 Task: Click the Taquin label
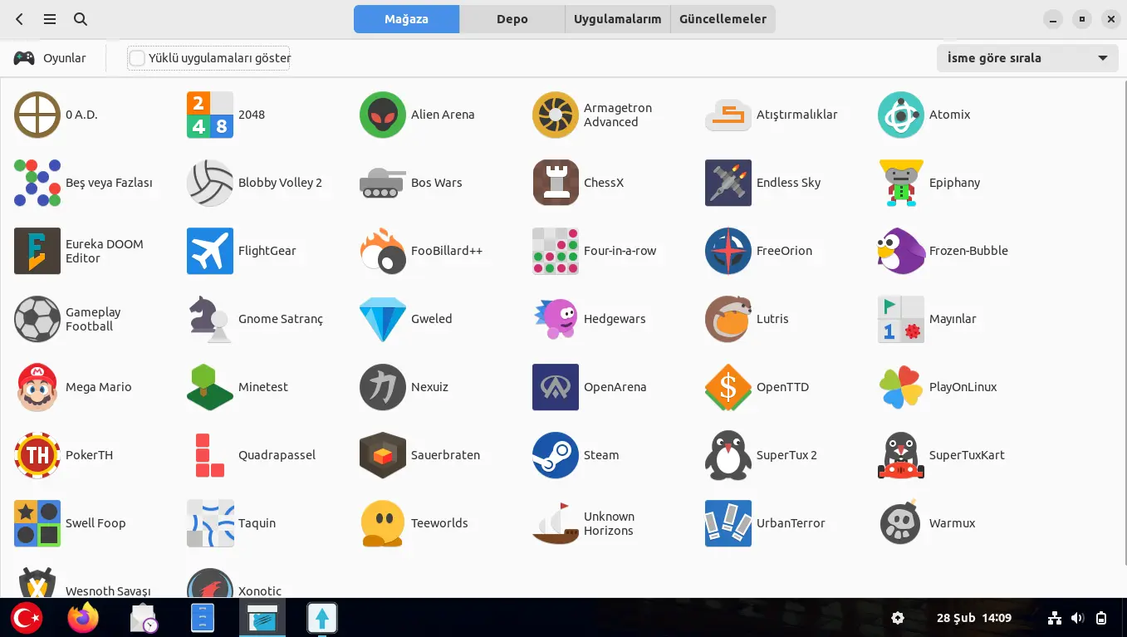click(257, 523)
